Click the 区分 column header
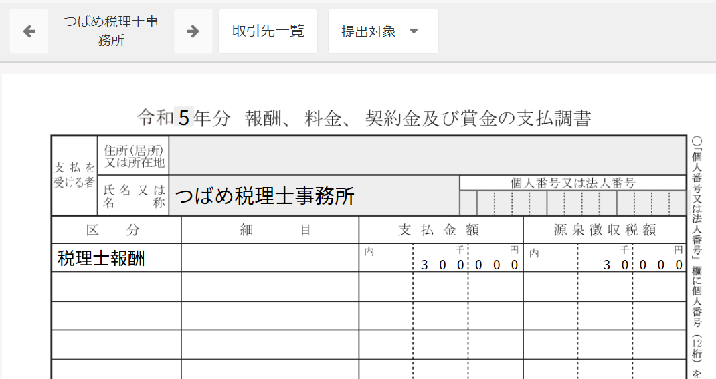This screenshot has width=716, height=379. (x=116, y=229)
